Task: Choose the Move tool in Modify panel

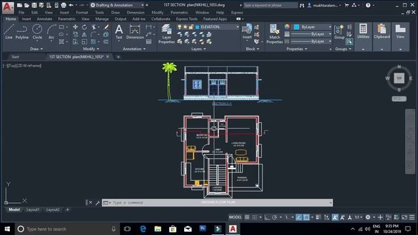Action: (76, 27)
